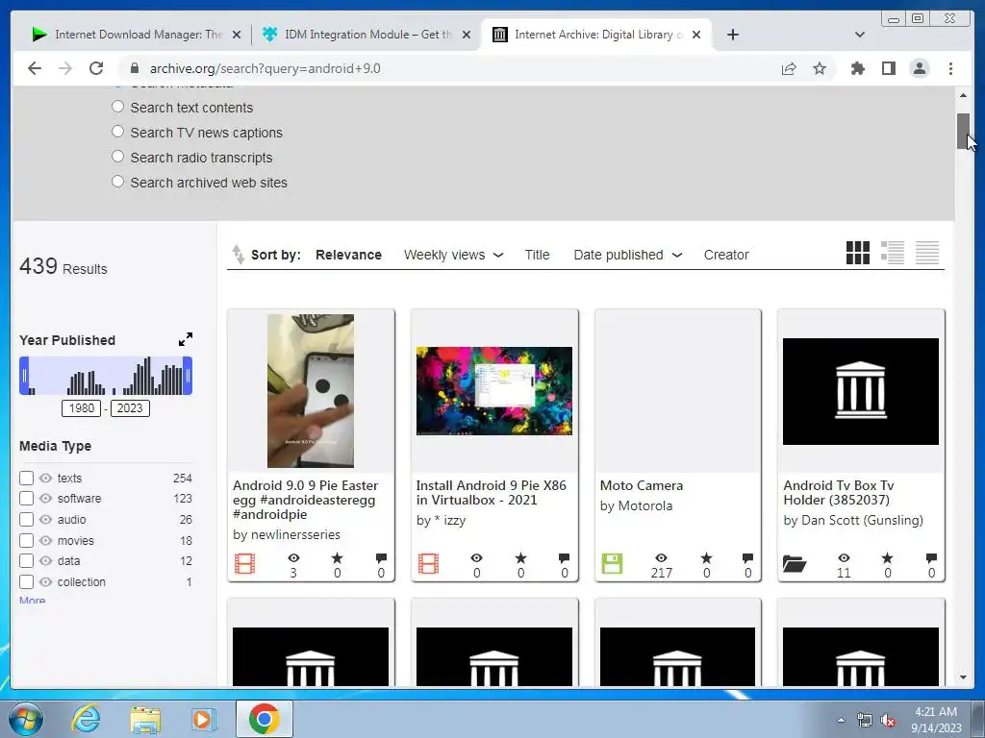
Task: Show hidden tray icons arrow
Action: [841, 720]
